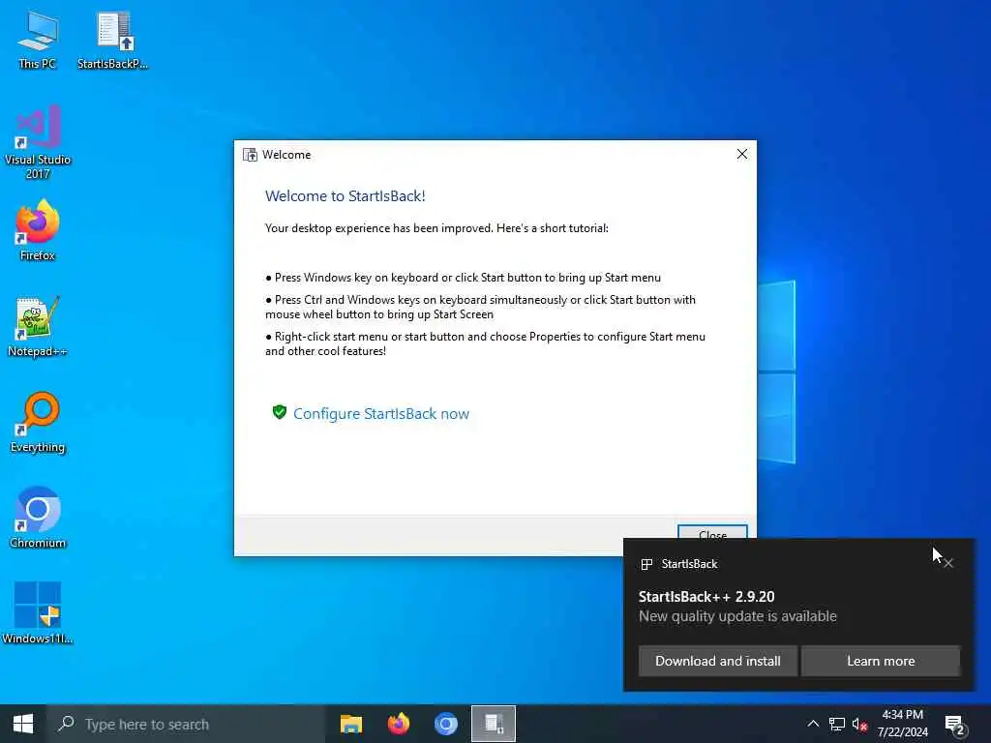Image resolution: width=991 pixels, height=743 pixels.
Task: Dismiss the StartIsBack notification toast
Action: point(948,563)
